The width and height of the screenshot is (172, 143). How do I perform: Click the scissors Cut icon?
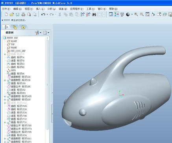click(x=60, y=14)
